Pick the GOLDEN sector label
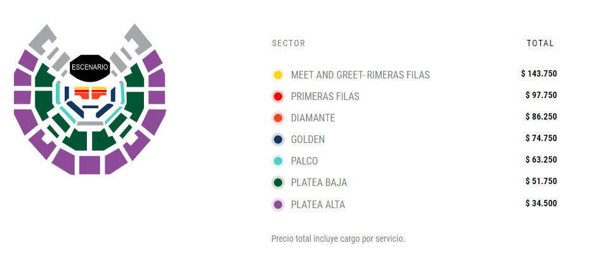 (x=308, y=139)
